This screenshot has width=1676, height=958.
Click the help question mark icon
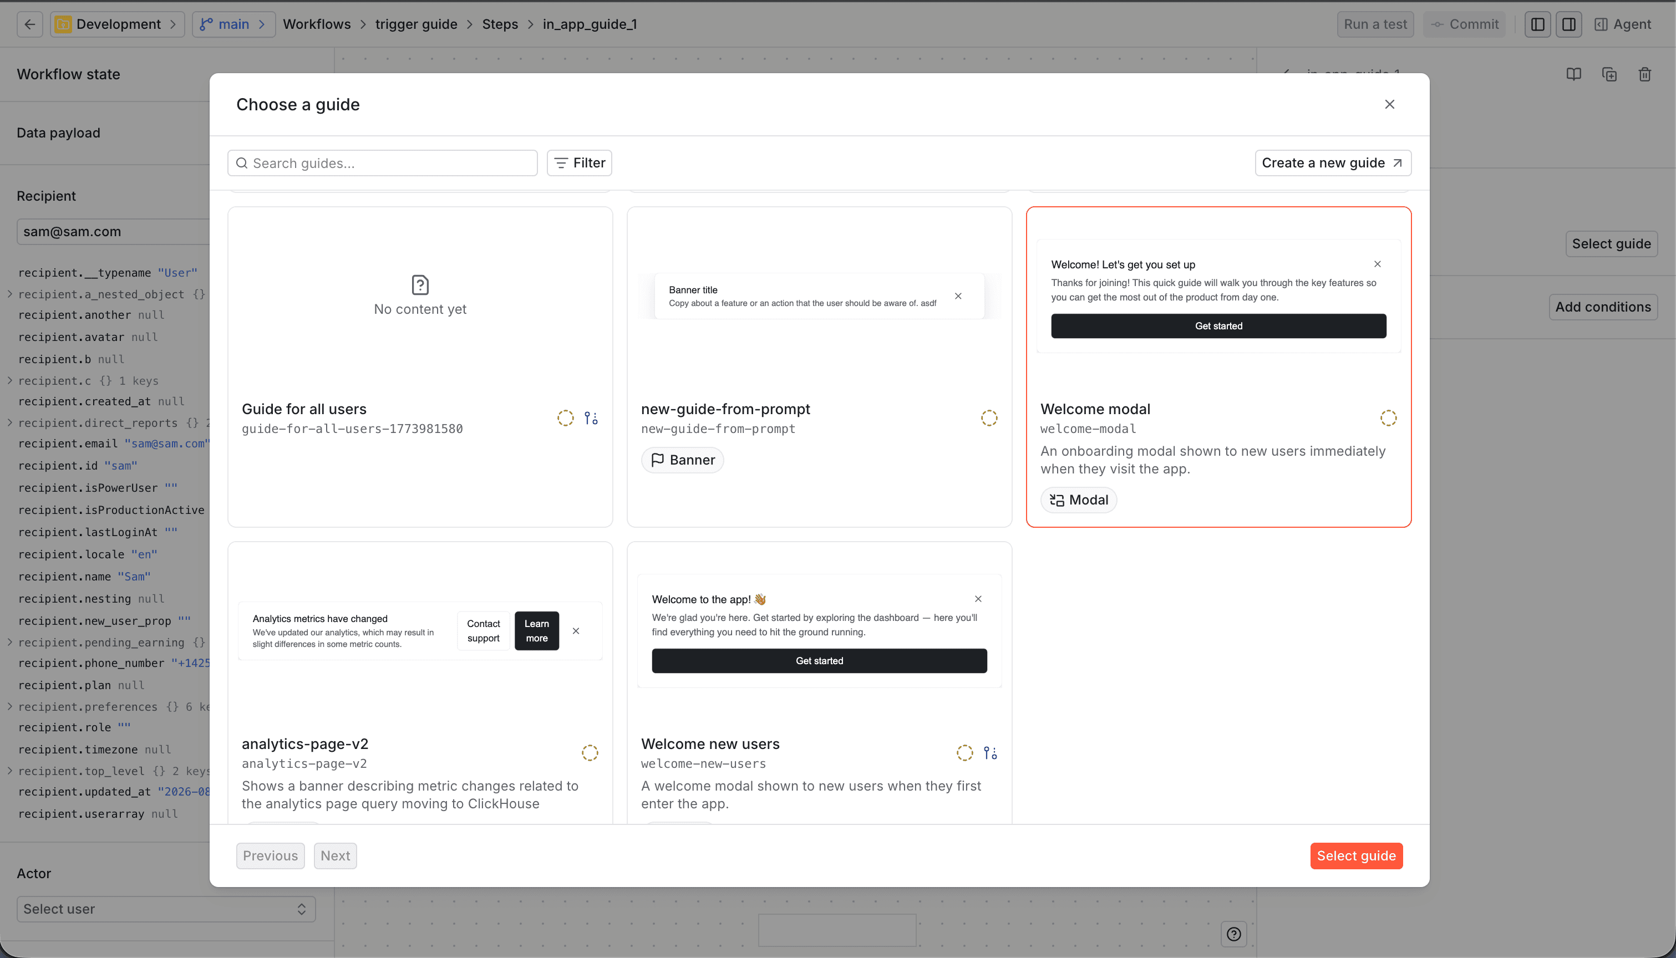(x=1234, y=934)
